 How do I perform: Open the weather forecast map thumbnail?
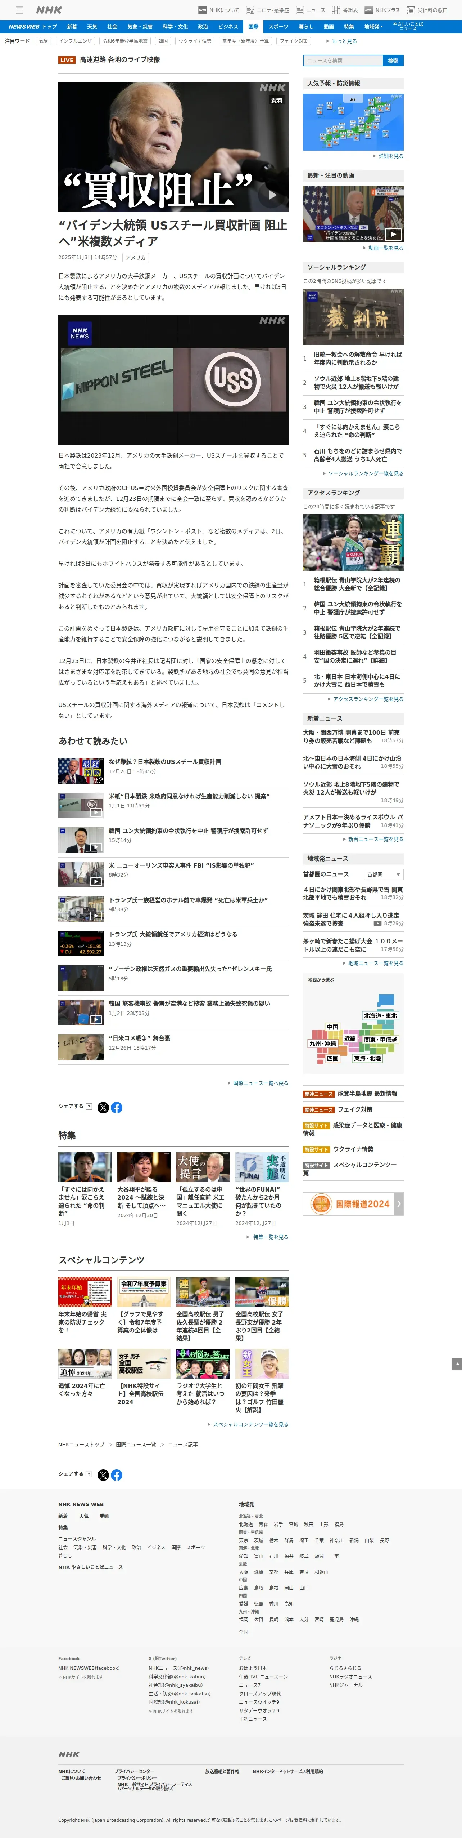click(353, 121)
